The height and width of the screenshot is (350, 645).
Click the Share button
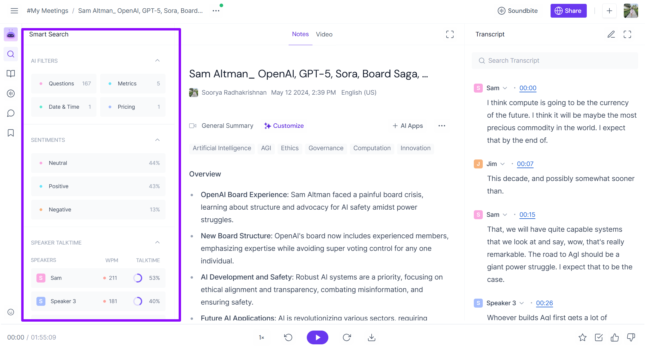point(568,11)
